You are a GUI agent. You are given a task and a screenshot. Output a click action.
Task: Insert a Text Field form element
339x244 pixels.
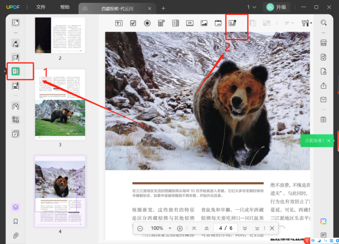[119, 23]
